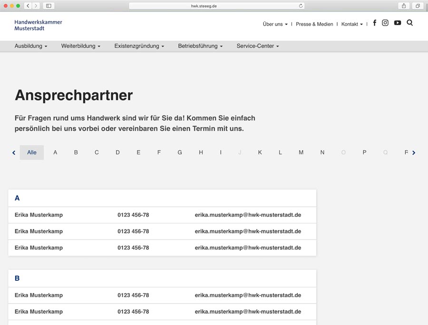Toggle the Safari sidebar button
Viewport: 428px width, 325px height.
(49, 6)
